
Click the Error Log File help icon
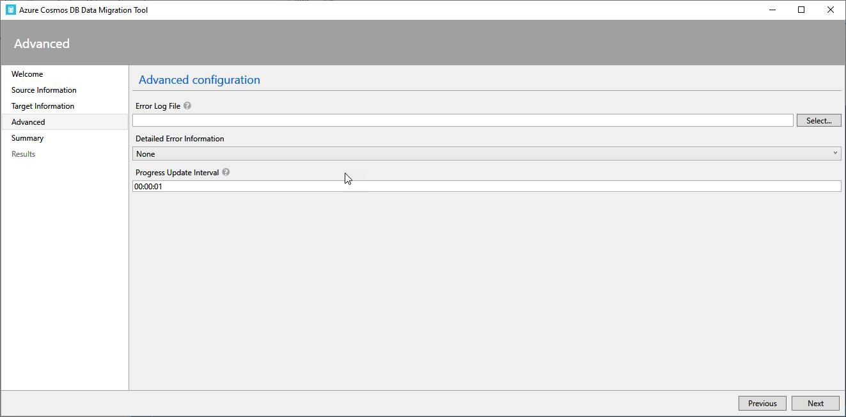point(187,106)
